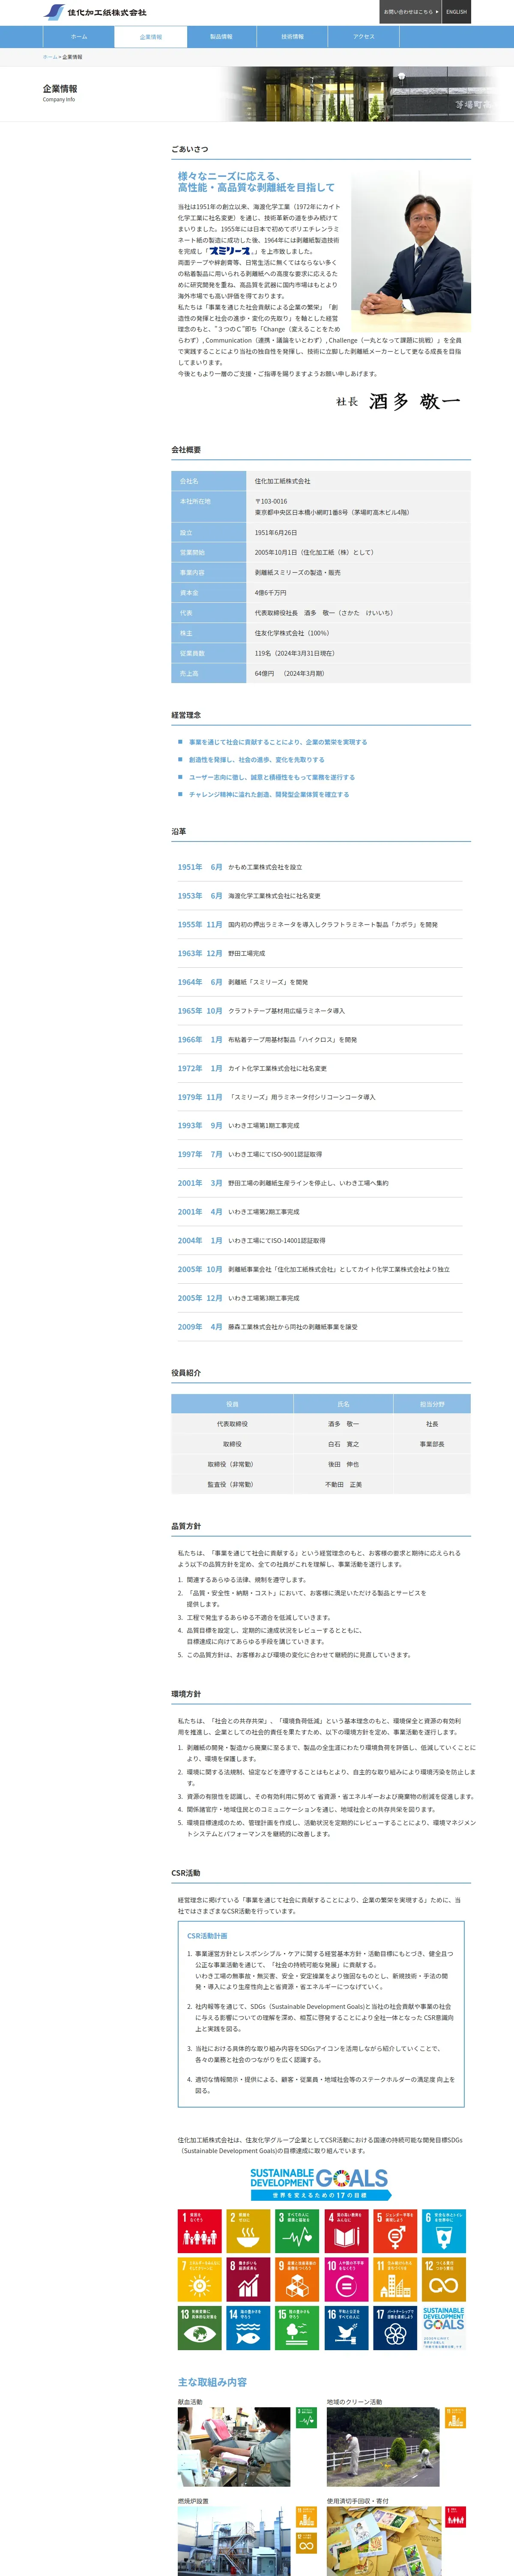
Task: Click the small goal 11 icon beside the 地域のクリーン活動 photo
Action: click(456, 2418)
